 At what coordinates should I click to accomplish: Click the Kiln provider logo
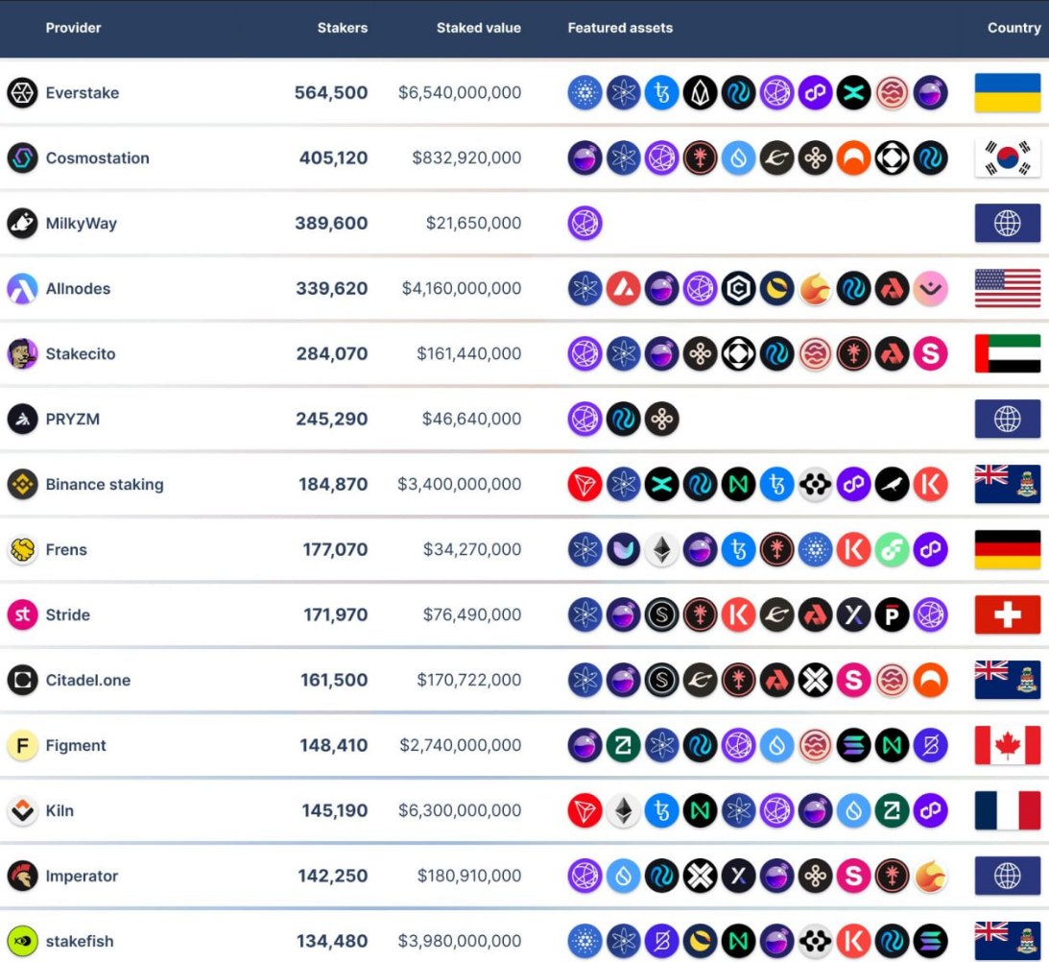point(22,810)
